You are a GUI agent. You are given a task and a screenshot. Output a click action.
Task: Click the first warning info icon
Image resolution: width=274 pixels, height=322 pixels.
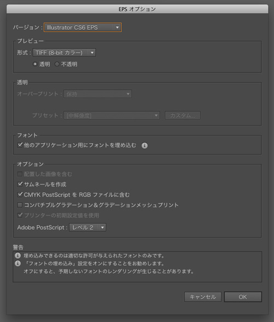(x=18, y=256)
